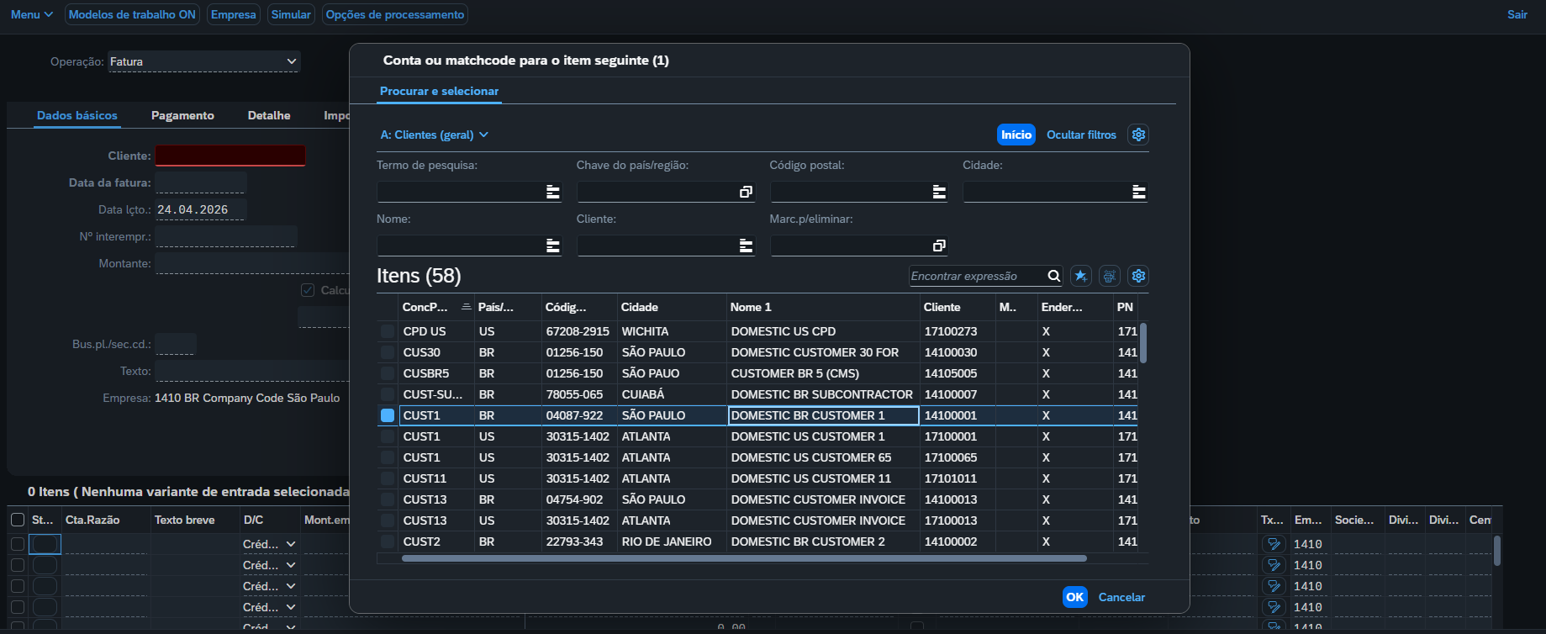Click Opções de processamento in the toolbar
Screen dimensions: 1546x634
pyautogui.click(x=395, y=14)
